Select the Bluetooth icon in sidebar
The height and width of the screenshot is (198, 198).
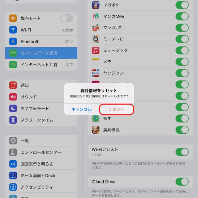click(x=13, y=41)
